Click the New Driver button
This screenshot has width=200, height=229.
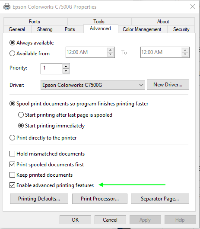[x=168, y=85]
